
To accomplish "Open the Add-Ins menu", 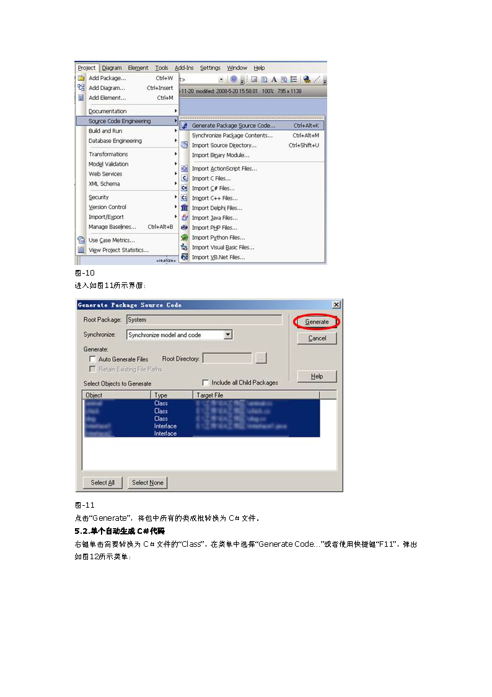I will tap(184, 68).
